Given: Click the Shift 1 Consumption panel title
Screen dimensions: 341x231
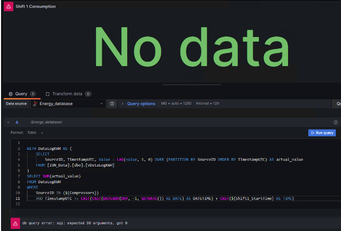Looking at the screenshot, I should (x=35, y=7).
